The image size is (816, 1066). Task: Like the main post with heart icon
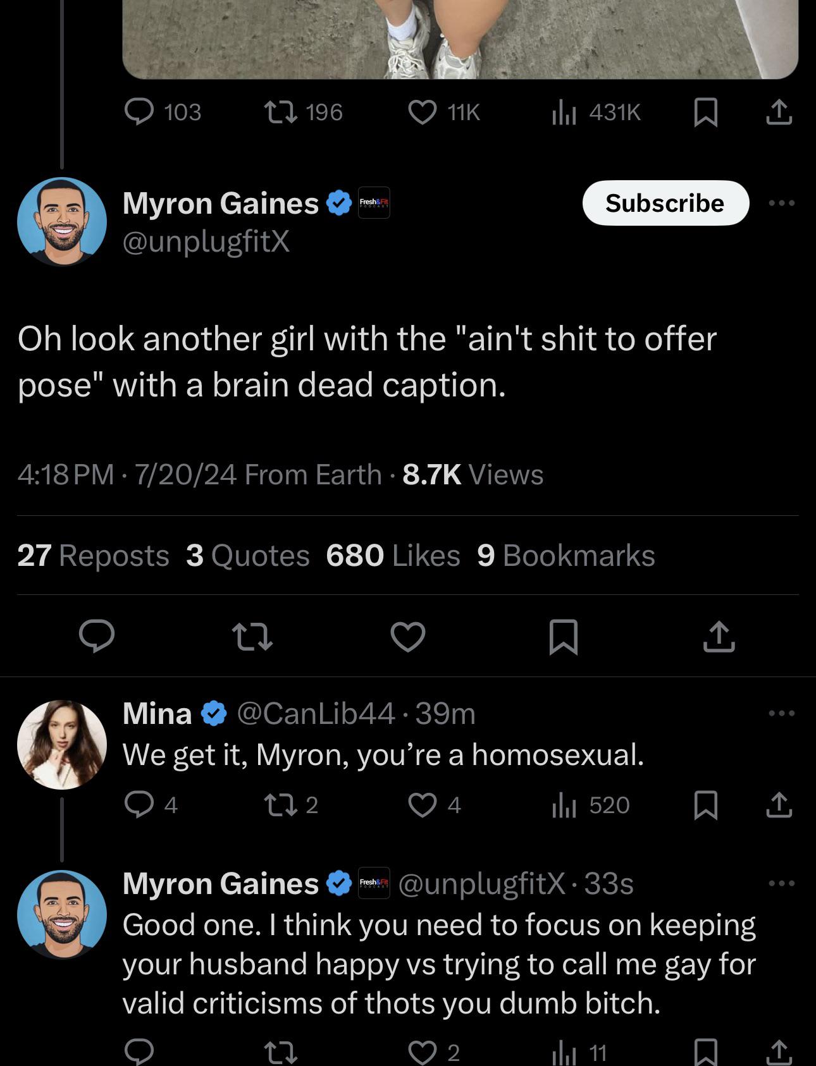408,636
